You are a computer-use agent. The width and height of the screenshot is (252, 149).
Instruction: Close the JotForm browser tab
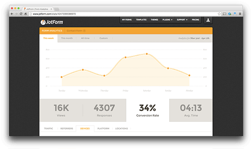point(51,9)
